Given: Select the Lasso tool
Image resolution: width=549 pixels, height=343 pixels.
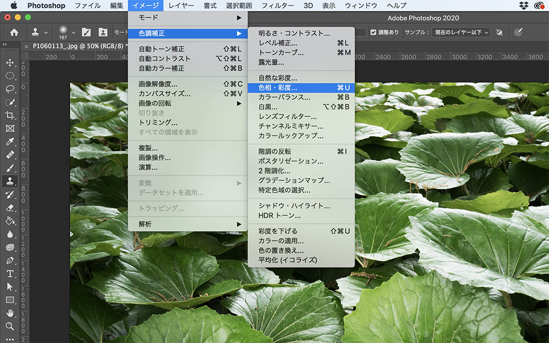Looking at the screenshot, I should pyautogui.click(x=10, y=89).
